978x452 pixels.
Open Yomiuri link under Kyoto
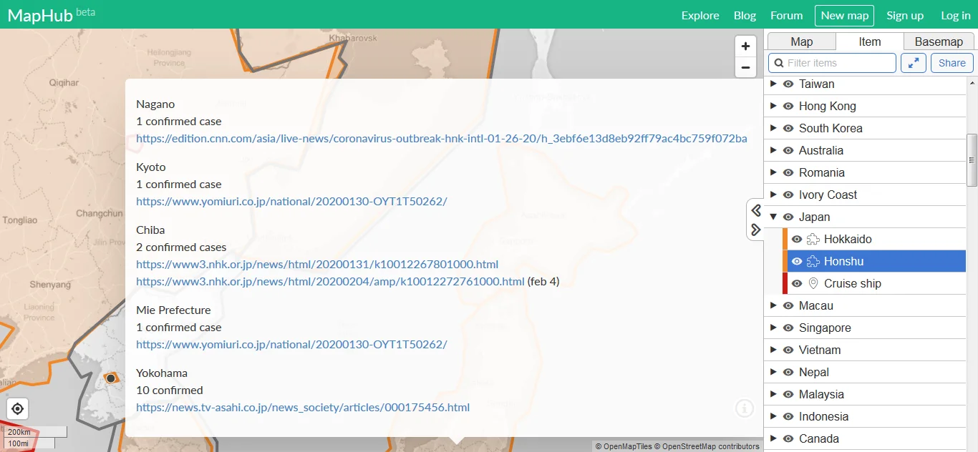click(x=291, y=201)
